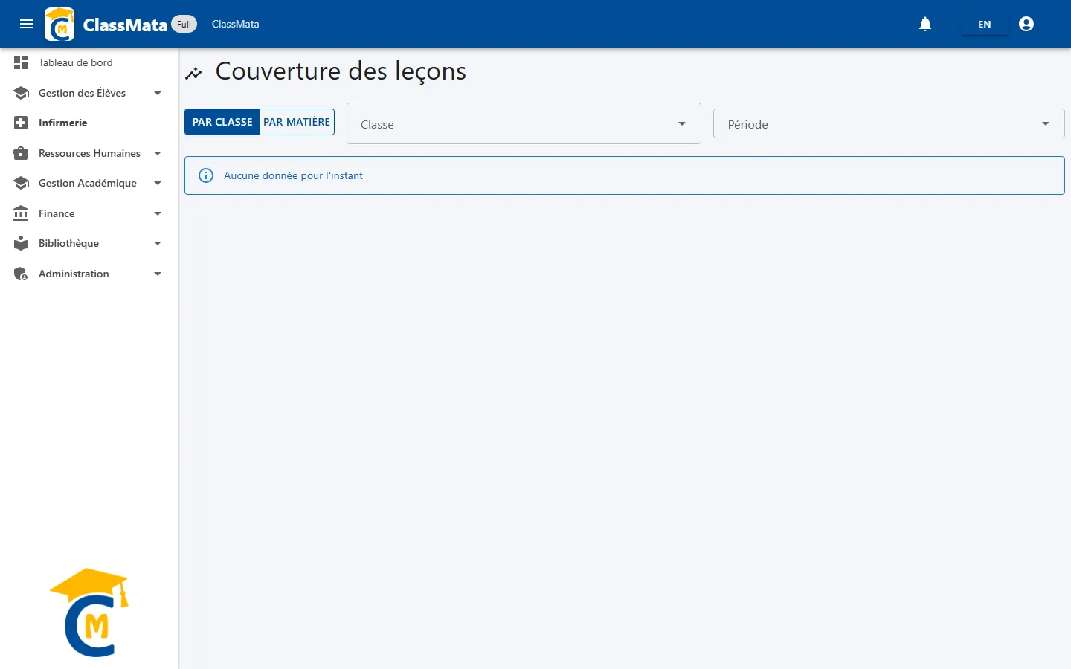Click the Administration shield icon
This screenshot has width=1071, height=669.
21,274
